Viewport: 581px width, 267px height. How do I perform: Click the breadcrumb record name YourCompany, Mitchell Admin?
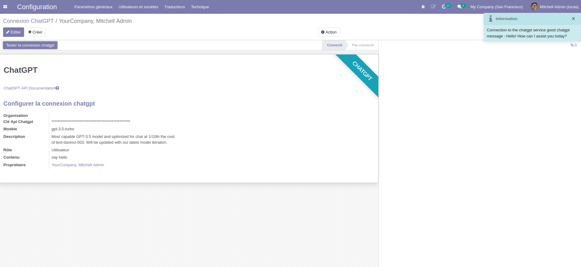95,21
